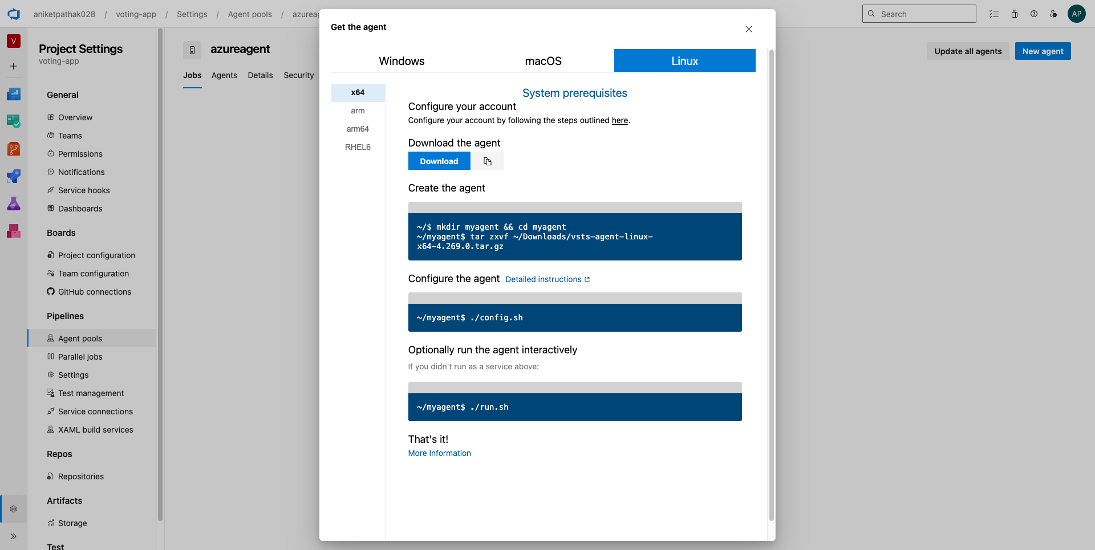
Task: Copy agent download URL to clipboard
Action: coord(487,161)
